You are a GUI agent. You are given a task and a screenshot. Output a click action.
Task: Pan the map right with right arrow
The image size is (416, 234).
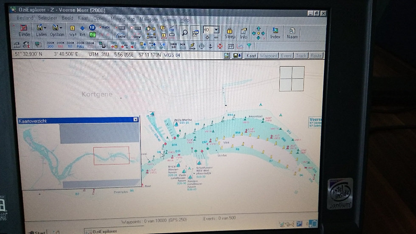click(x=263, y=33)
